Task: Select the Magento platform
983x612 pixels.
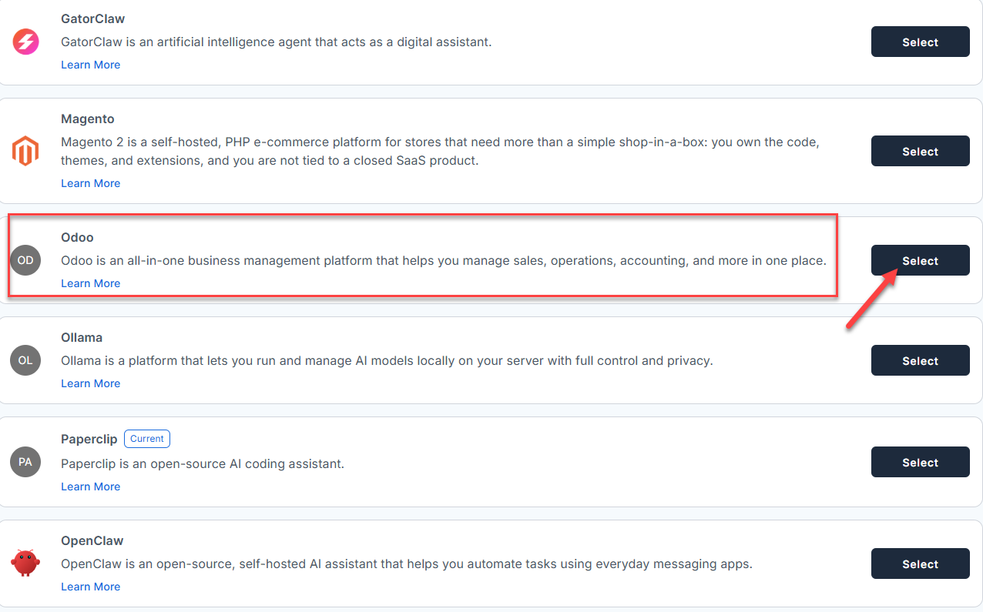Action: tap(920, 151)
